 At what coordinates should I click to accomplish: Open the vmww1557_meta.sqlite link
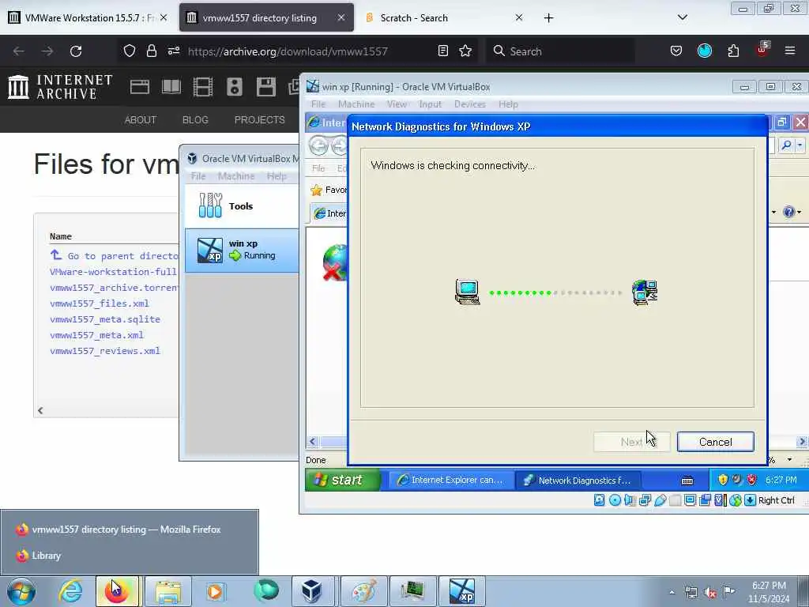click(x=105, y=319)
